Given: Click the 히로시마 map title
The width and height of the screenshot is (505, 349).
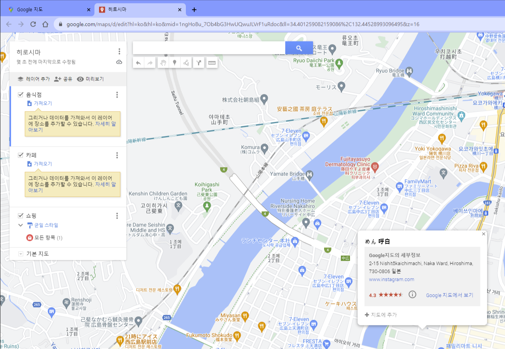Looking at the screenshot, I should (x=29, y=52).
